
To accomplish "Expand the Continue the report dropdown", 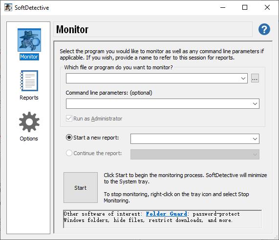I will (x=255, y=154).
